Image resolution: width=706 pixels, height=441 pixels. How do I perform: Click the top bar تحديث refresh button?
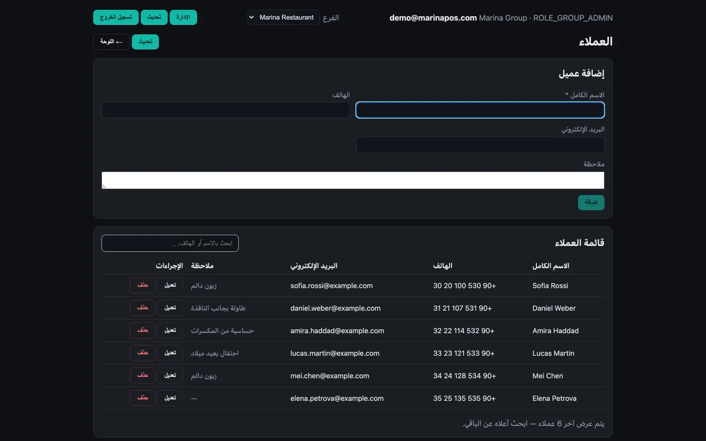(154, 18)
